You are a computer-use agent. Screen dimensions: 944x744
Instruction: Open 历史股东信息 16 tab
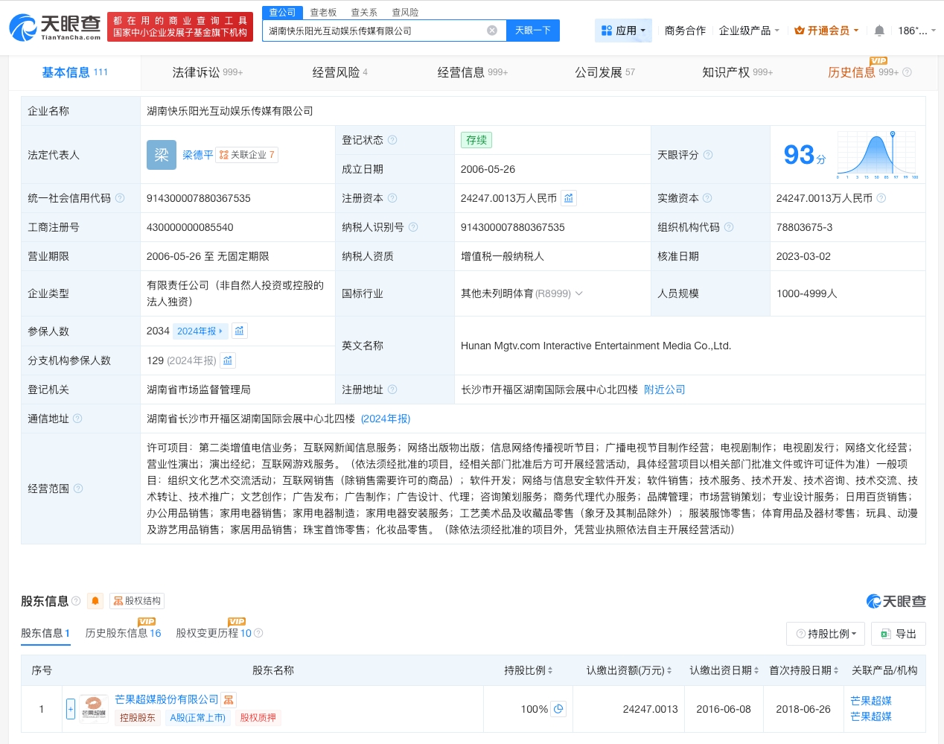tap(123, 633)
